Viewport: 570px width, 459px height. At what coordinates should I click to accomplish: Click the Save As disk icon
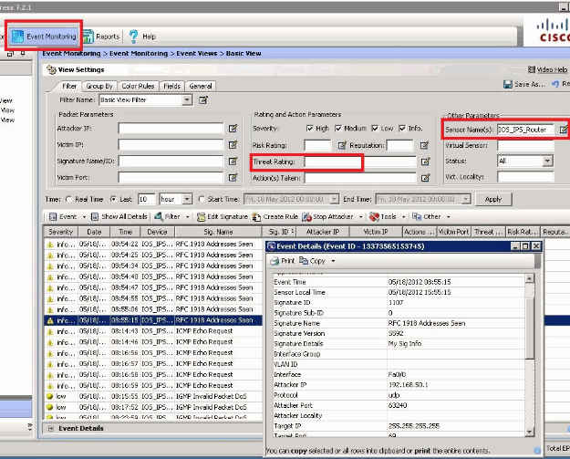click(507, 84)
